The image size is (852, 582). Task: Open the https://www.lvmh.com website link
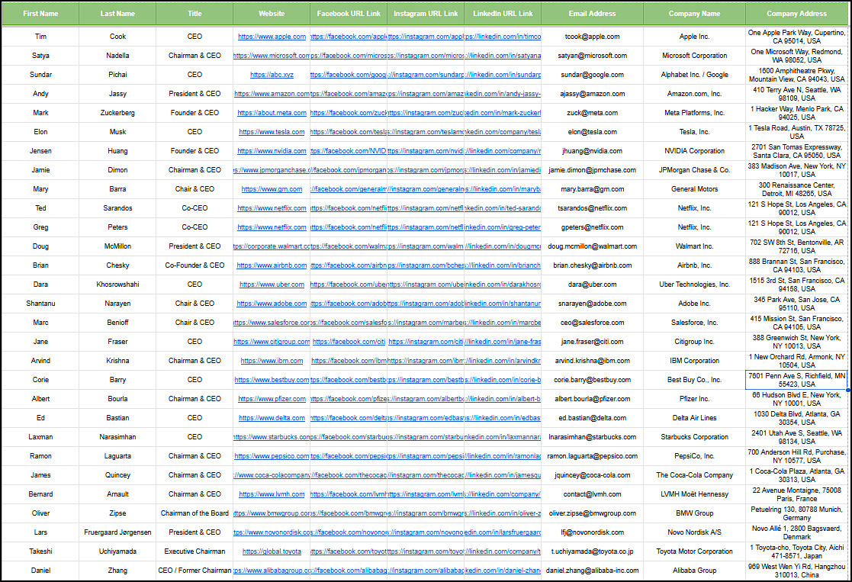pyautogui.click(x=272, y=494)
